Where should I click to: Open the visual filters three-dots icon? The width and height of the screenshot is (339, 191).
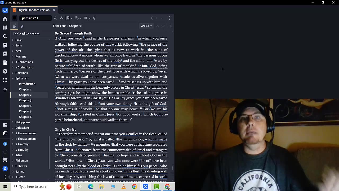(61, 18)
